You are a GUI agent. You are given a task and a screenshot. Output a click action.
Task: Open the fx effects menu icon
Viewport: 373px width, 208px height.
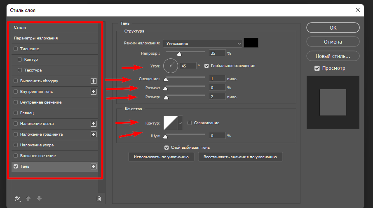(18, 199)
